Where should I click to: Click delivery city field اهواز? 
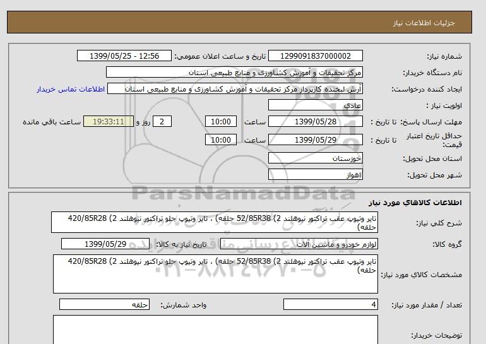click(315, 174)
